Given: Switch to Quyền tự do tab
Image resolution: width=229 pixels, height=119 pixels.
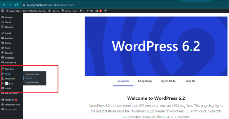Looking at the screenshot, I should tap(168, 81).
